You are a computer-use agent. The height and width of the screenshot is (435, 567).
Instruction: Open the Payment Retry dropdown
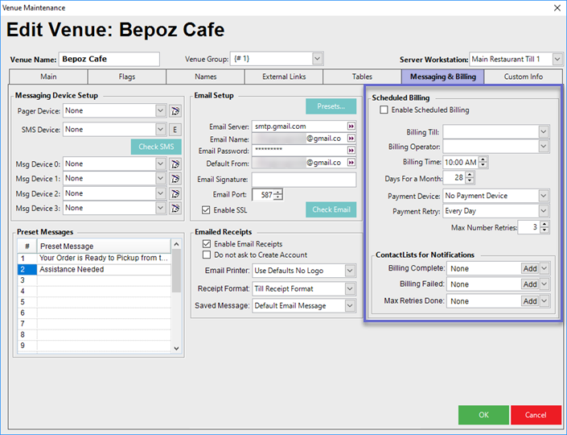pos(544,211)
